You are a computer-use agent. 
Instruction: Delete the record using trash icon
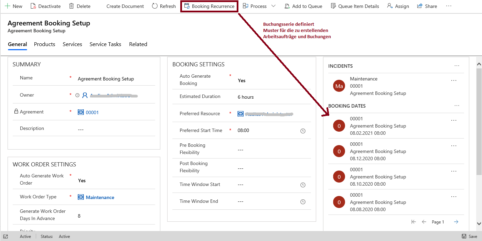pyautogui.click(x=72, y=6)
